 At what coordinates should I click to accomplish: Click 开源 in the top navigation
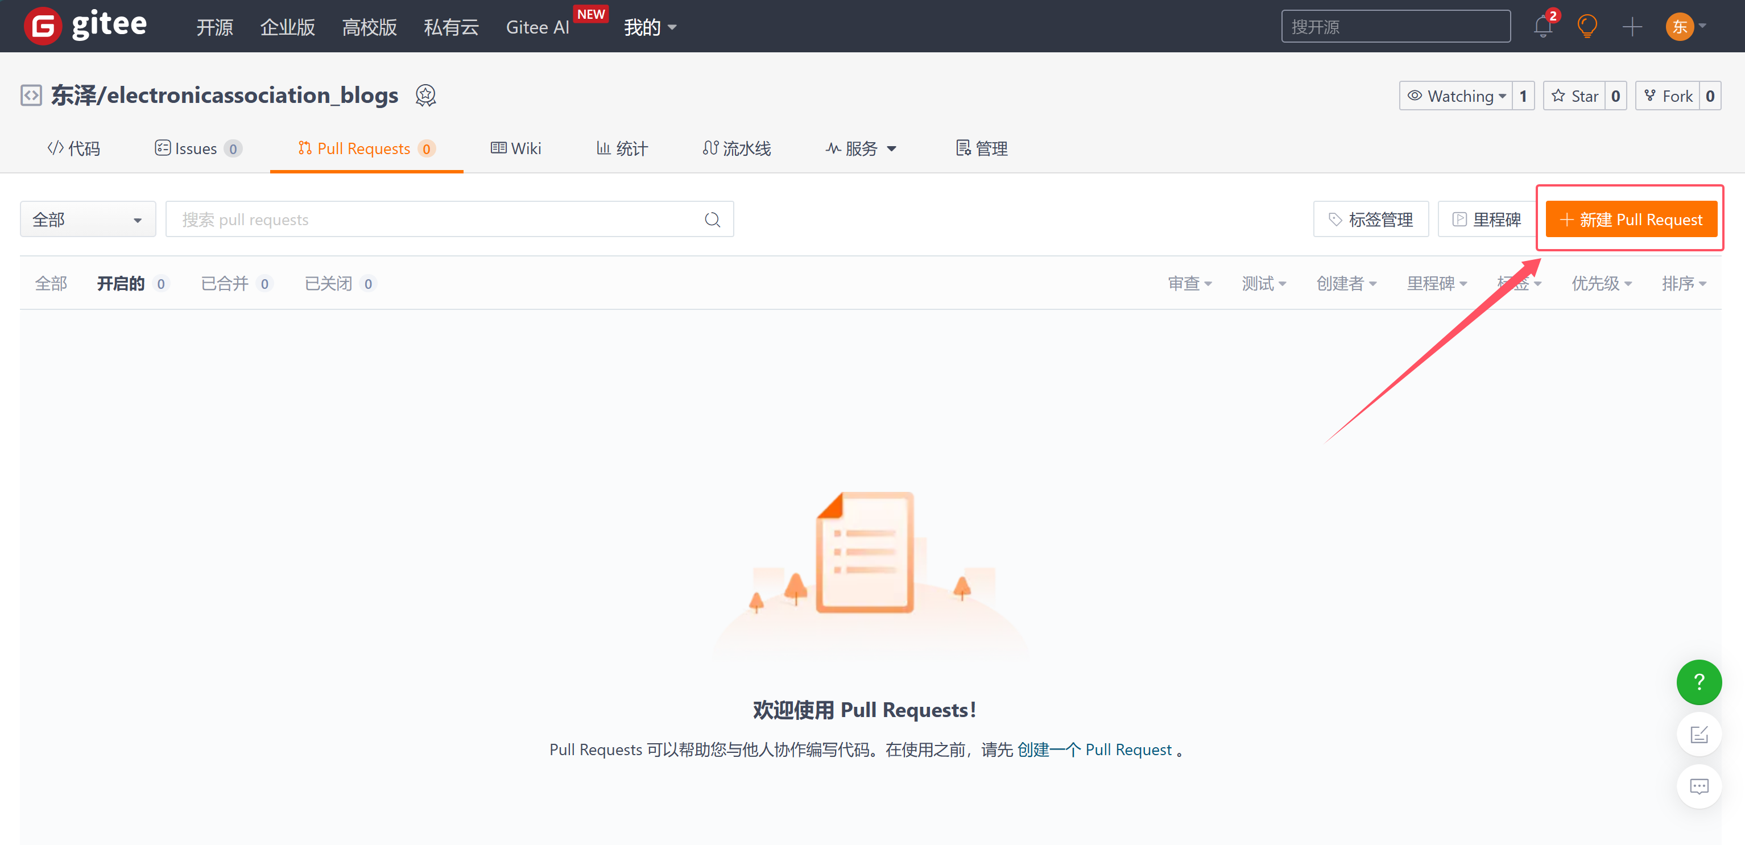pos(215,27)
